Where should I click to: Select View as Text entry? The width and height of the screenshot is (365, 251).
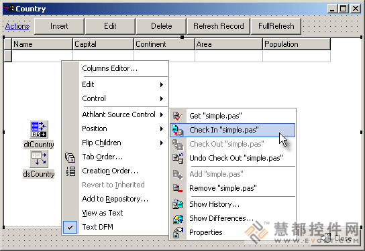[x=115, y=213]
